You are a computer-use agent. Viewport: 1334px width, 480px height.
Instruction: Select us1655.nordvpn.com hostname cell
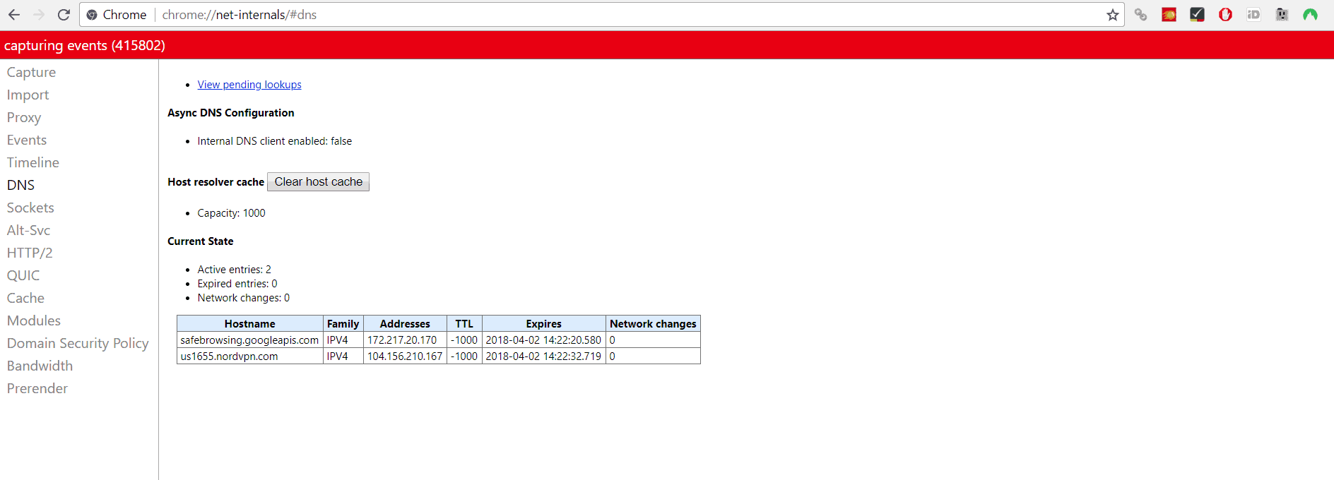[x=250, y=356]
